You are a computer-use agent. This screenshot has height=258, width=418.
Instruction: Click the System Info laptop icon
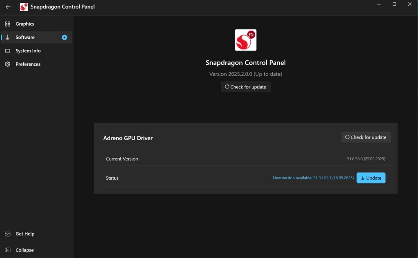(x=7, y=51)
